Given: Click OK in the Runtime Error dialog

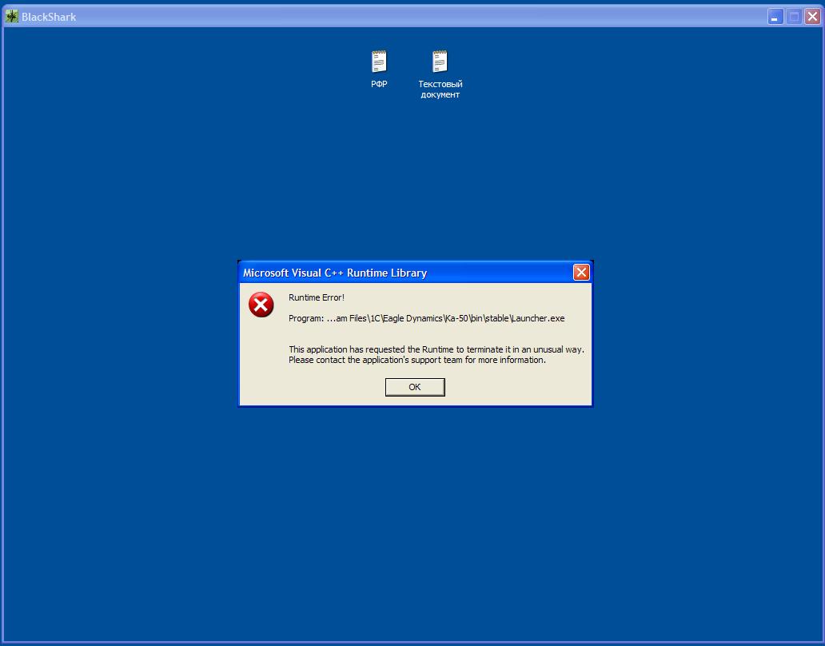Looking at the screenshot, I should [415, 387].
